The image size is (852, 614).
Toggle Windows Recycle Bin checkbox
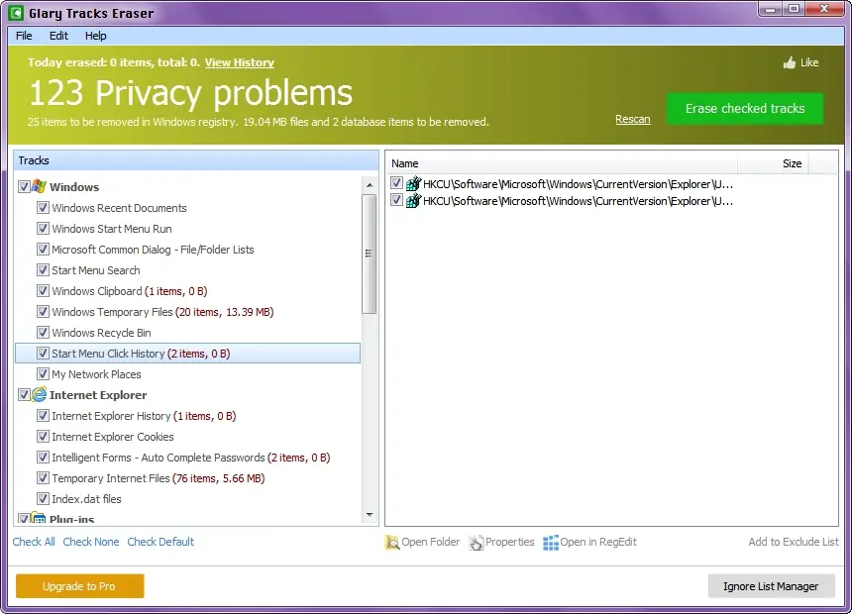pos(43,332)
